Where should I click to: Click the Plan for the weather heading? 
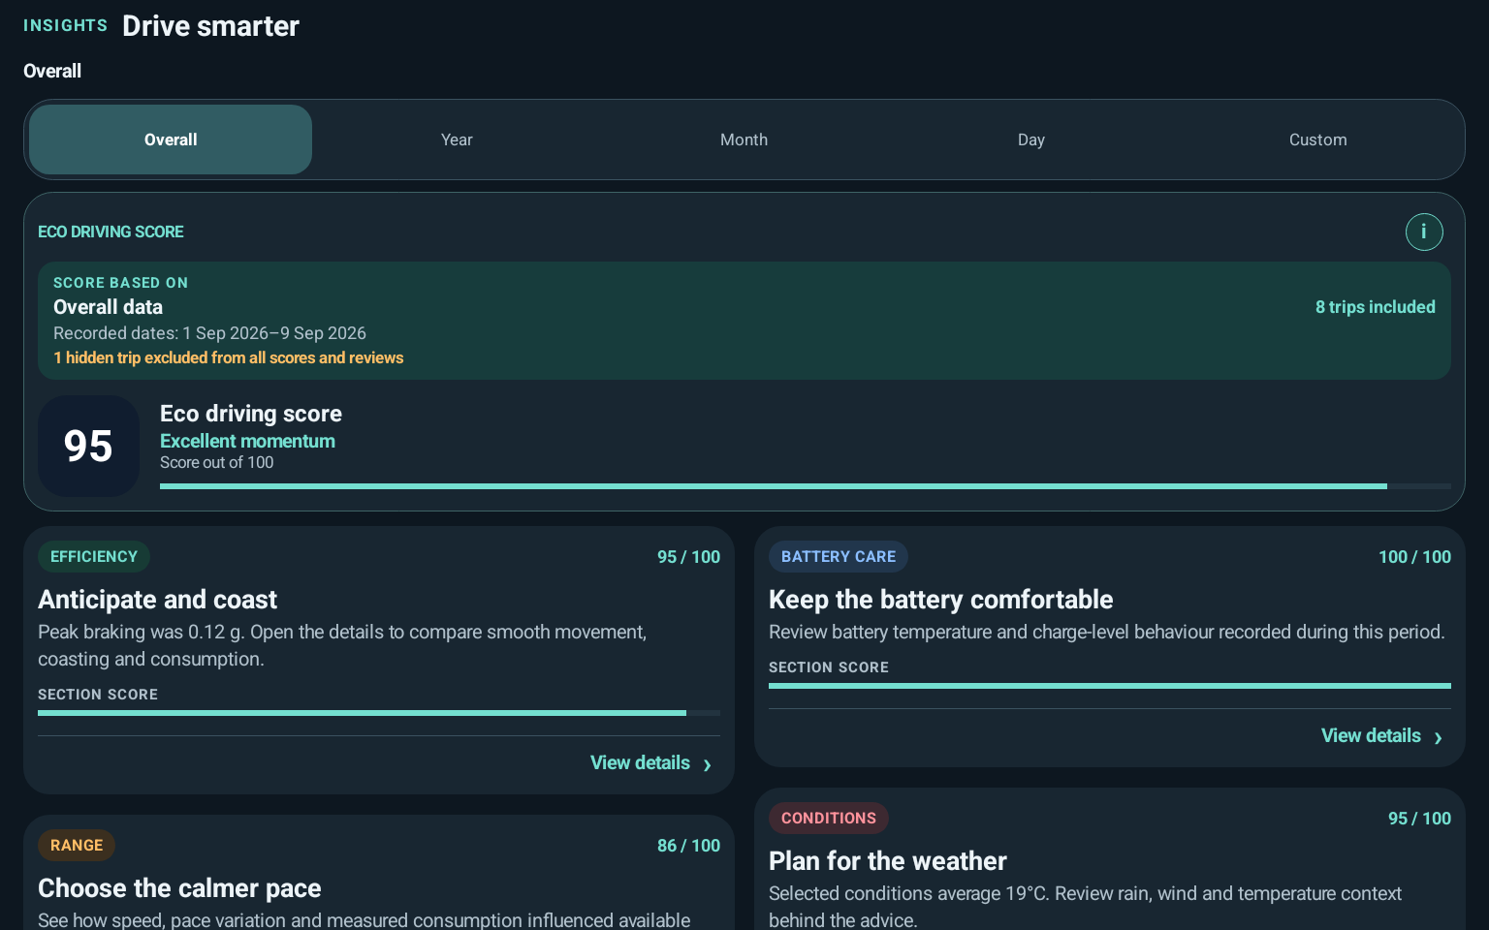pyautogui.click(x=887, y=861)
